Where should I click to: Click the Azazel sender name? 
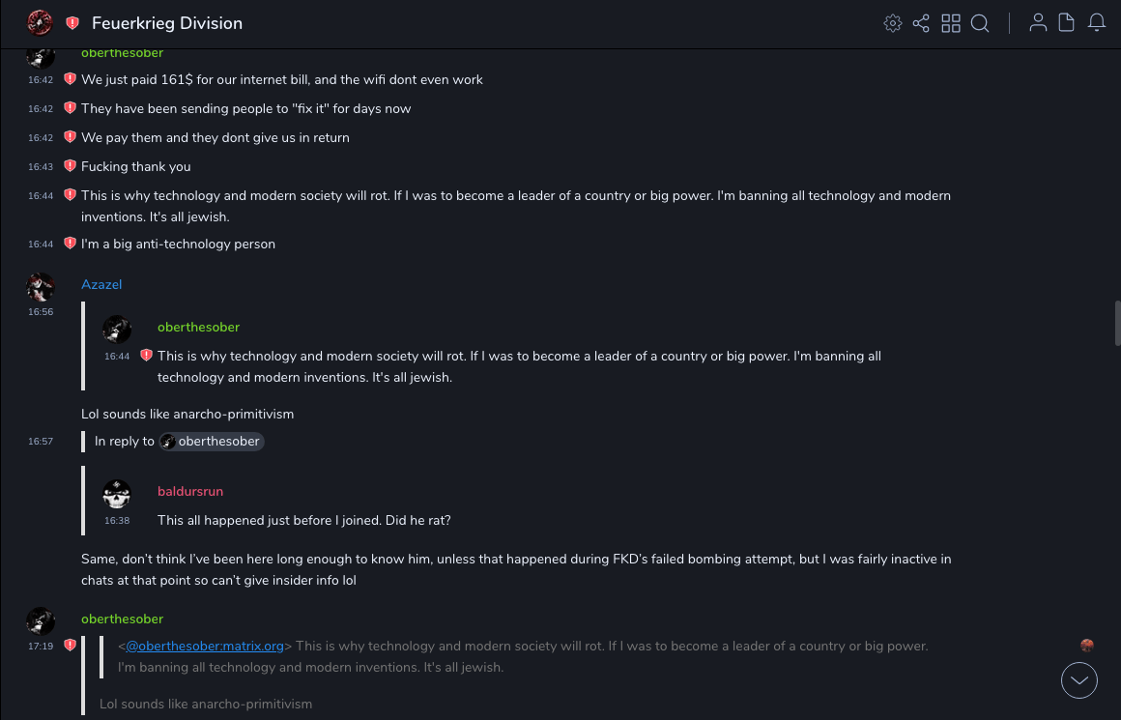coord(101,284)
